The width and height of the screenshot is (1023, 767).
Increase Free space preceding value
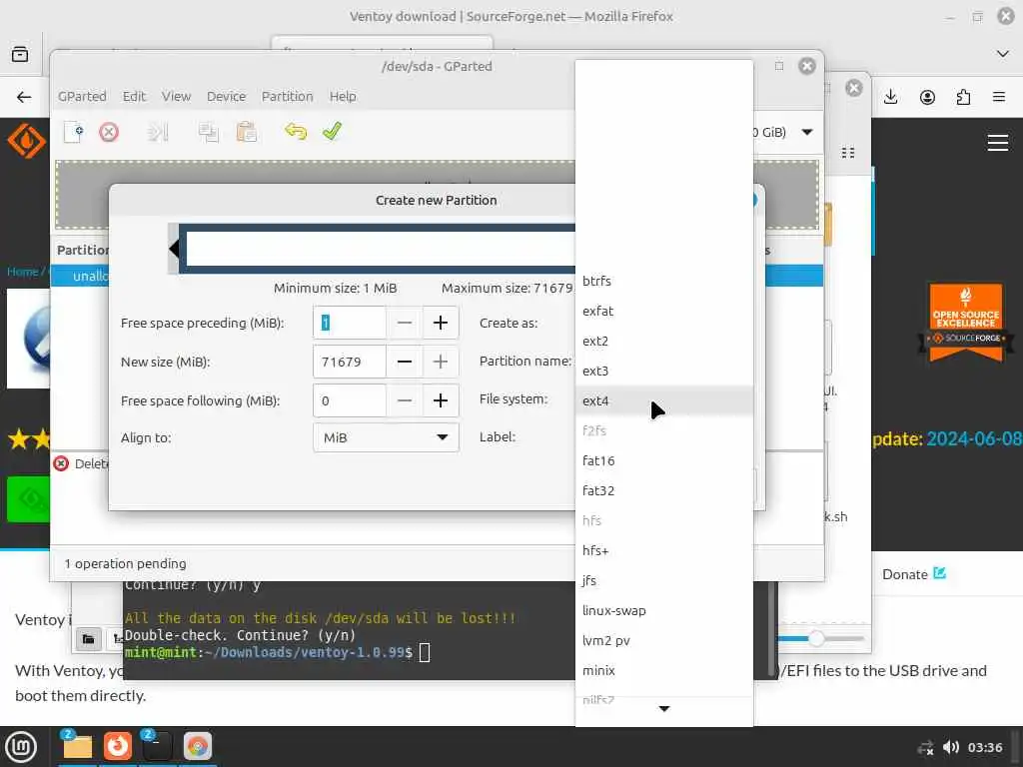point(441,323)
